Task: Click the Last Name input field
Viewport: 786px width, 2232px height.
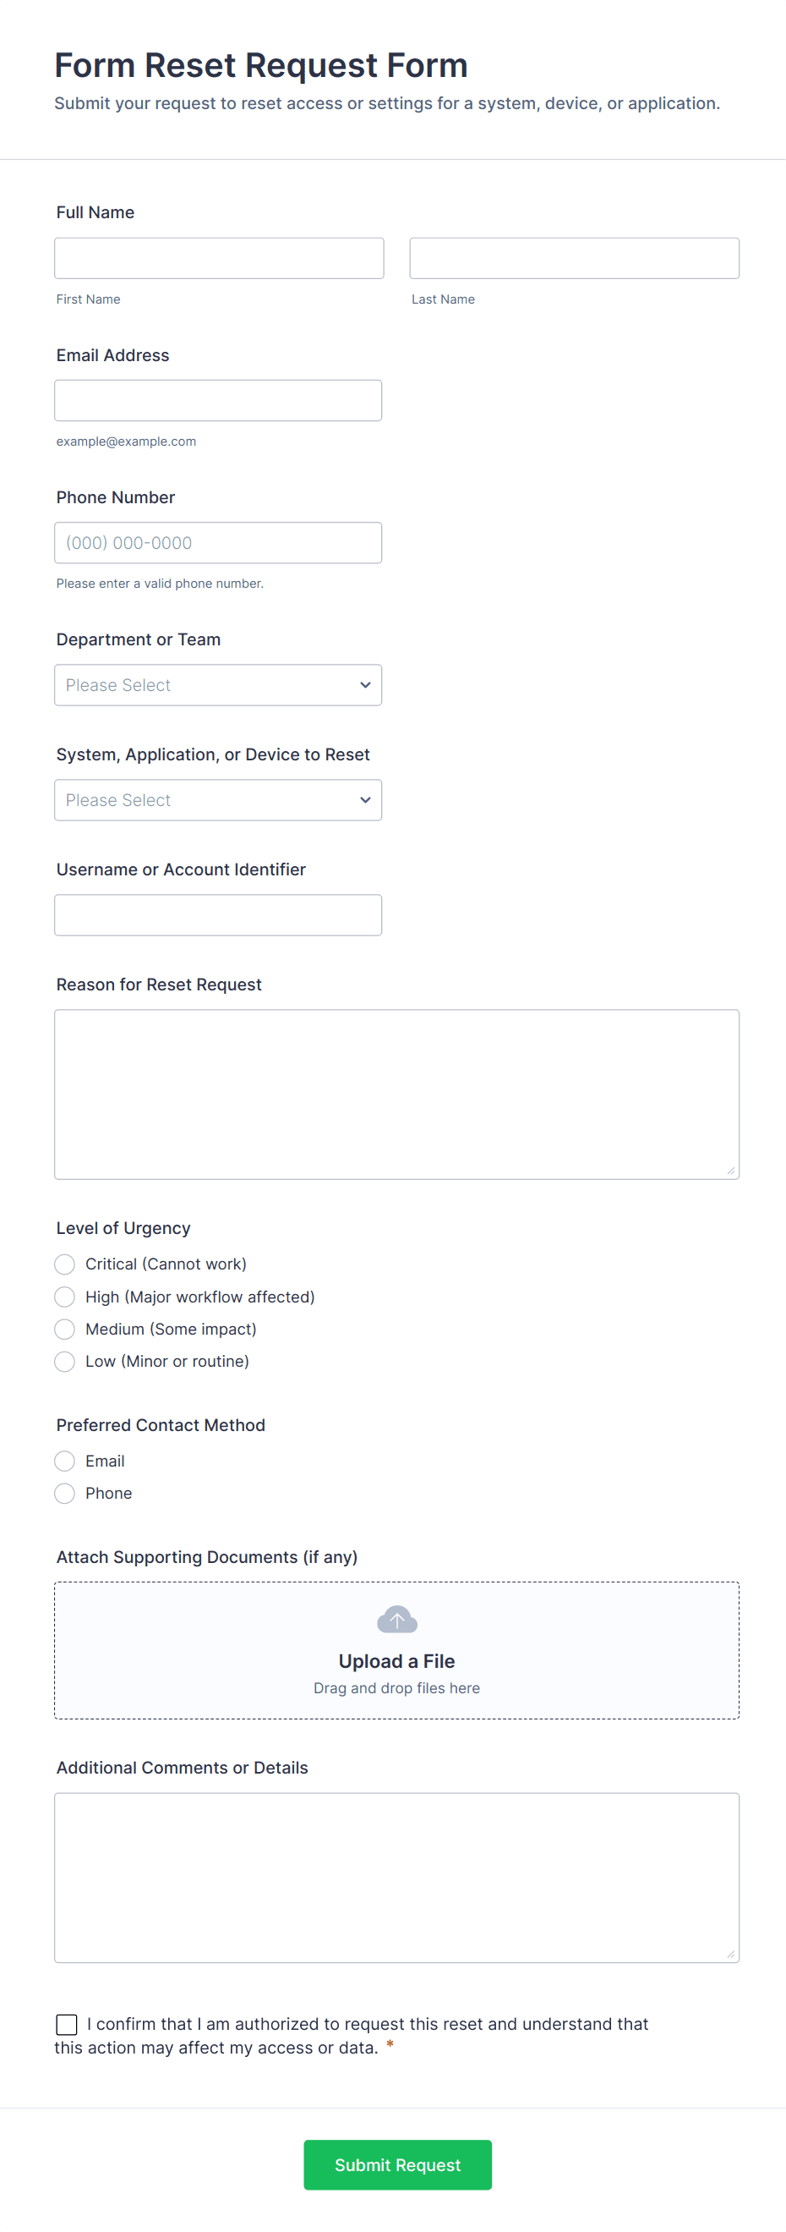Action: click(573, 258)
